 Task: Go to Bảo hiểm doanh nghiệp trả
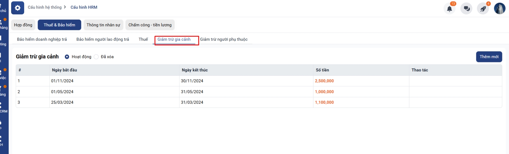(x=42, y=39)
